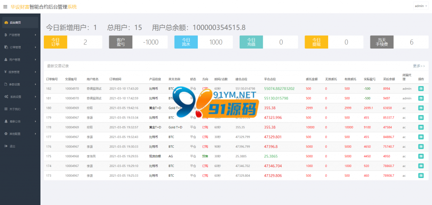The height and width of the screenshot is (205, 432).
Task: Click closing price 47396.8
Action: pos(271,147)
